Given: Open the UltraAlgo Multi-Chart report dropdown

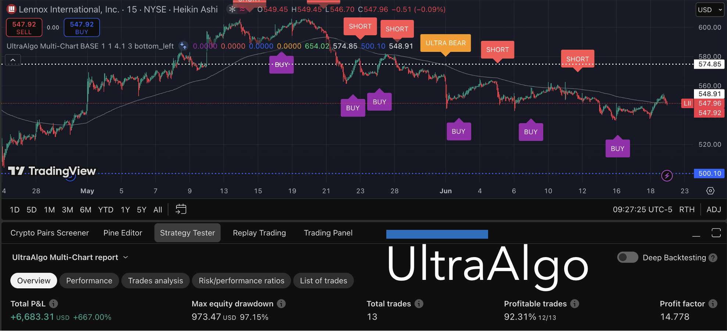Looking at the screenshot, I should tap(70, 257).
